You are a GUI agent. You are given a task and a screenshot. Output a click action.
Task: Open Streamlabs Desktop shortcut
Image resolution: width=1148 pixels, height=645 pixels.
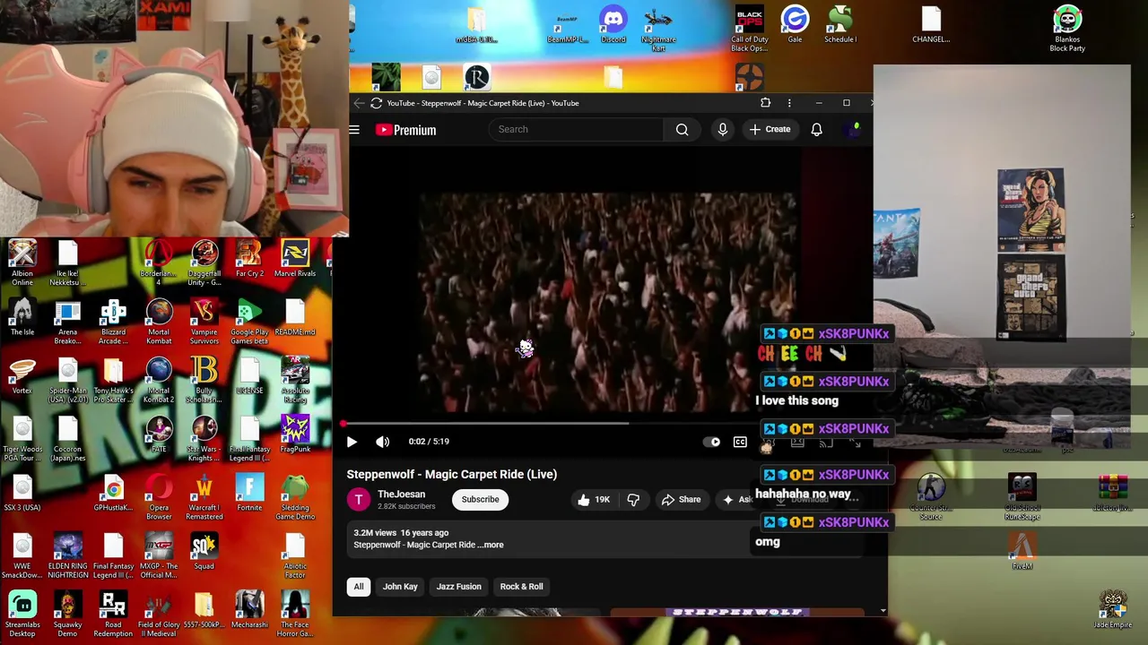pyautogui.click(x=22, y=615)
